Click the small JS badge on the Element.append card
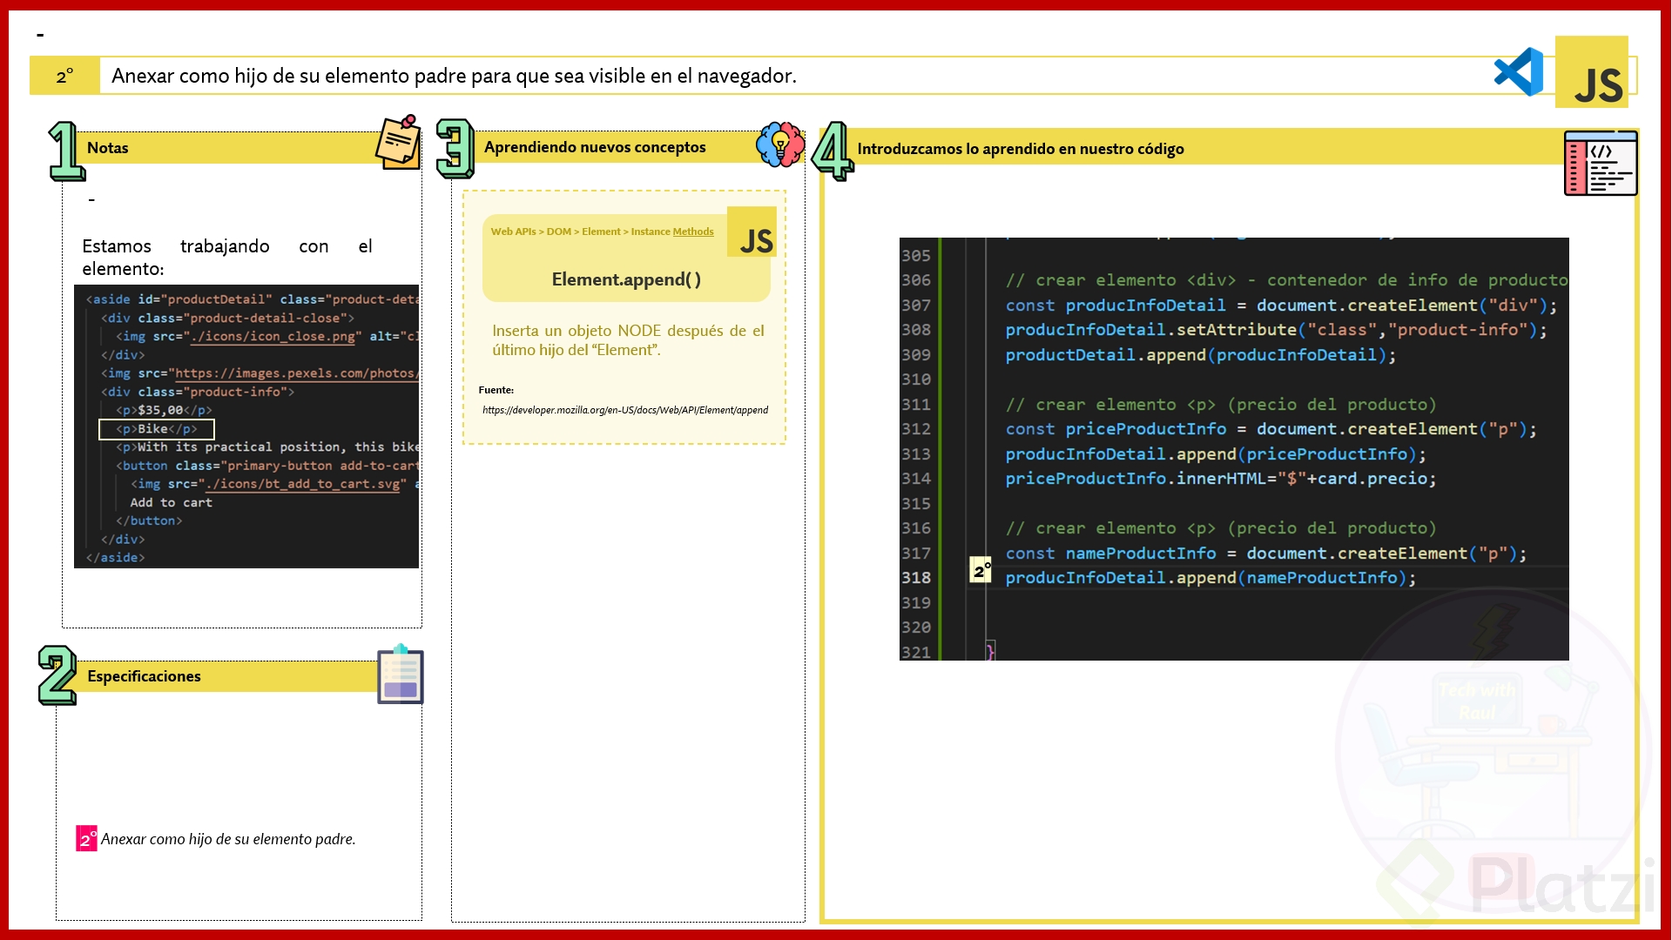The width and height of the screenshot is (1672, 940). pyautogui.click(x=752, y=232)
